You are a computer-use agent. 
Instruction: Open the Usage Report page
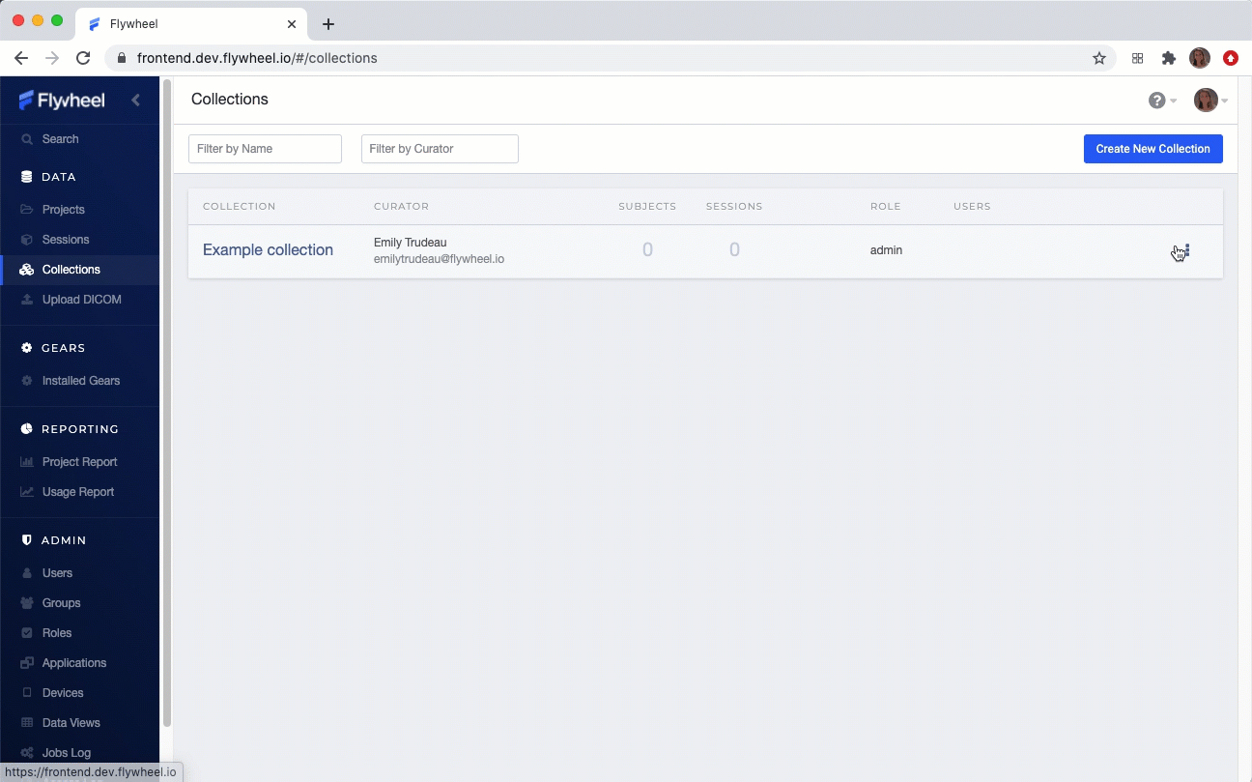pyautogui.click(x=77, y=492)
